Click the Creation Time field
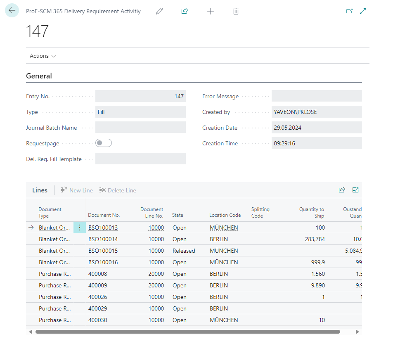The height and width of the screenshot is (339, 393). coord(317,143)
